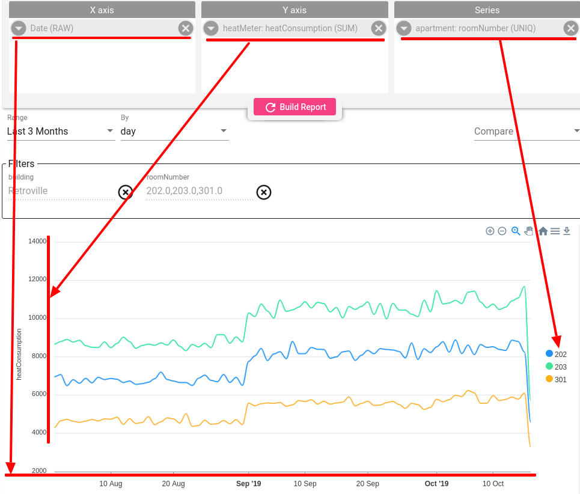
Task: Remove the Date (RAW) X axis field
Action: tap(185, 28)
